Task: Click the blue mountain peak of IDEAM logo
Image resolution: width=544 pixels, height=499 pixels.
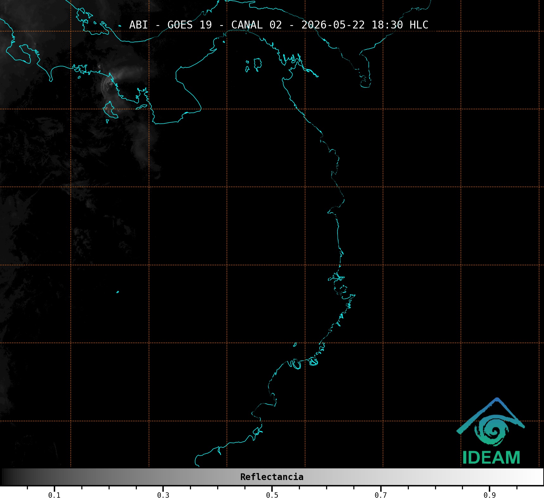Action: point(497,402)
